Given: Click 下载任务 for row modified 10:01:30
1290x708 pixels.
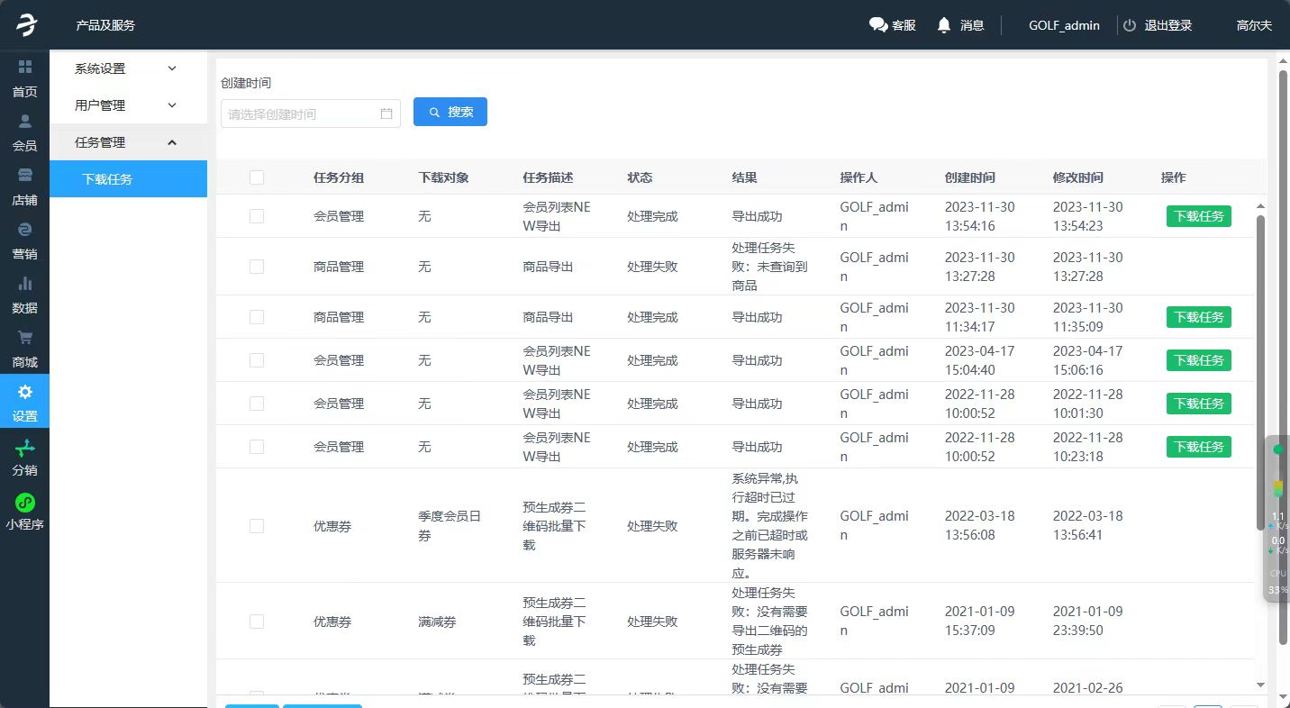Looking at the screenshot, I should 1198,404.
